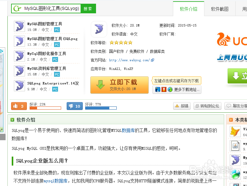
Task: Click the SQLyog企业版怎么用？ heading
Action: [x=42, y=161]
